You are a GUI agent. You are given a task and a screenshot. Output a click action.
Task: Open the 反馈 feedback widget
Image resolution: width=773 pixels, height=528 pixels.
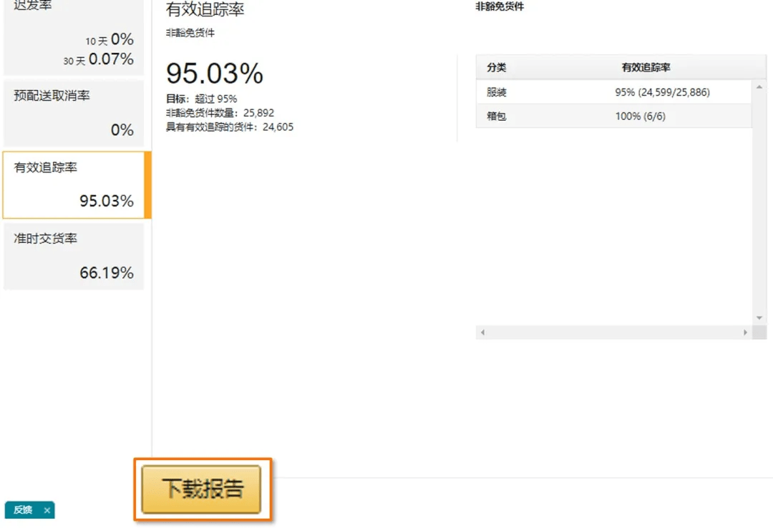click(23, 510)
